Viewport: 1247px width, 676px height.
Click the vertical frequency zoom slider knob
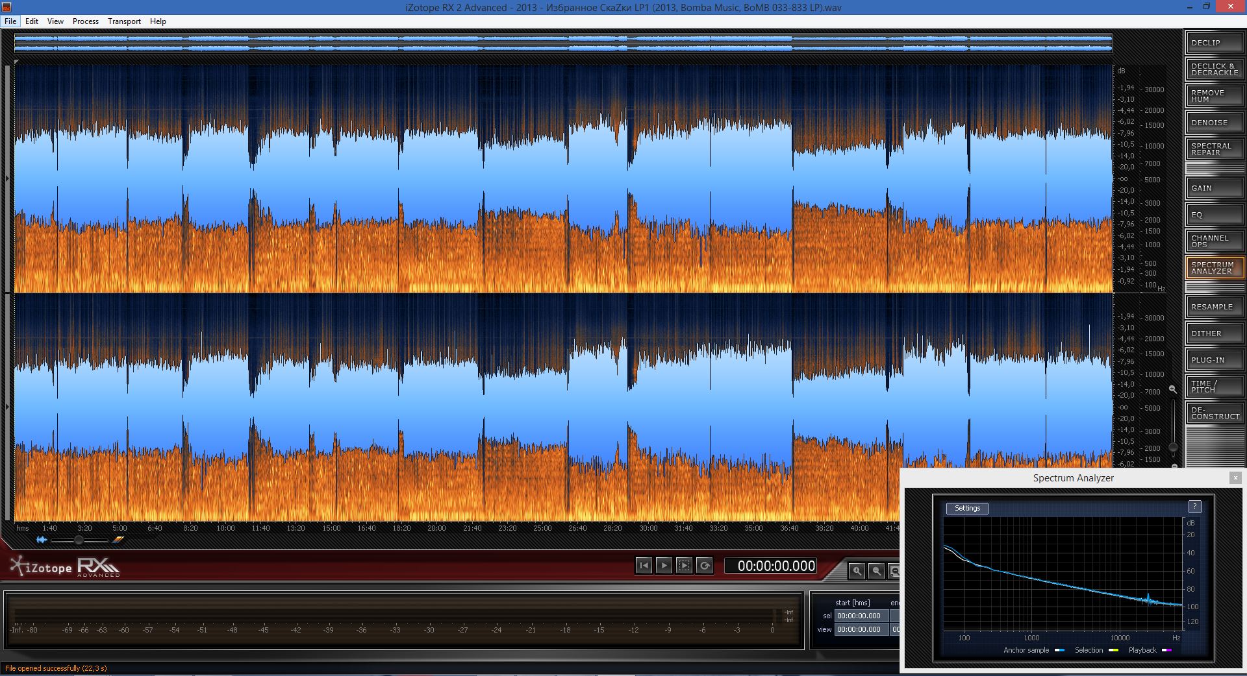(x=1173, y=447)
